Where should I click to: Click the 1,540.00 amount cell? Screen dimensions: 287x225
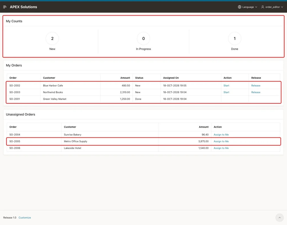(203, 148)
